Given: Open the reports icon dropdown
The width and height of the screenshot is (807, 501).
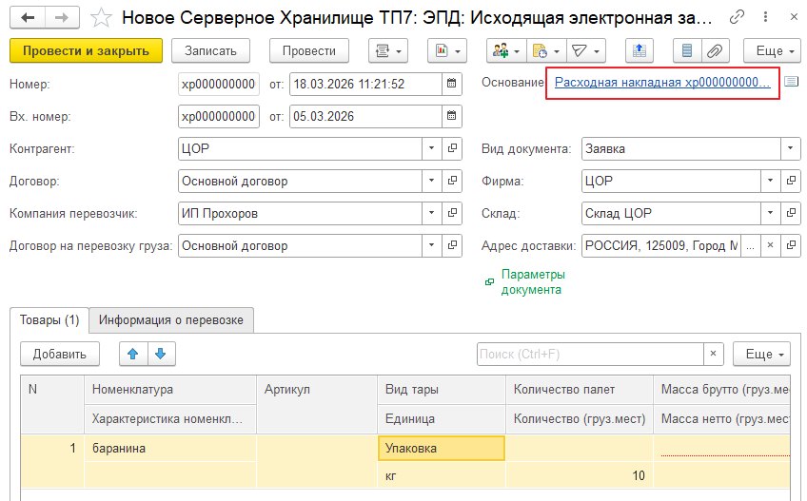Looking at the screenshot, I should (x=446, y=51).
